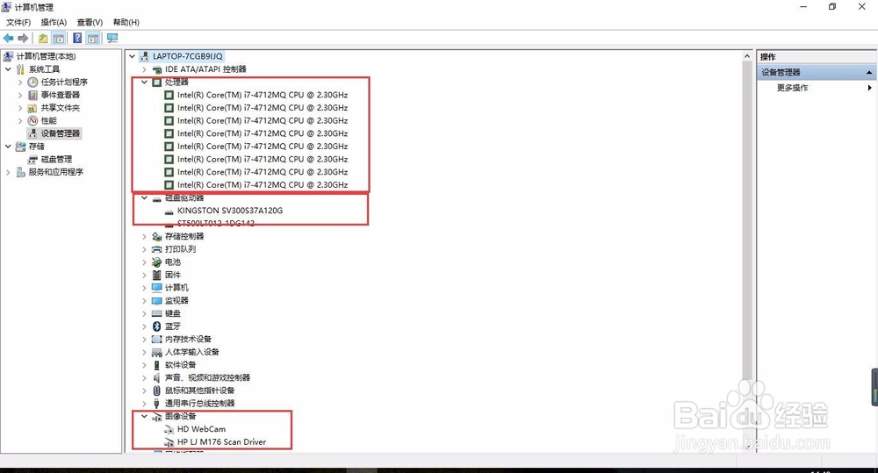Collapse the 图像设备 imaging devices node
The height and width of the screenshot is (473, 878).
(145, 416)
